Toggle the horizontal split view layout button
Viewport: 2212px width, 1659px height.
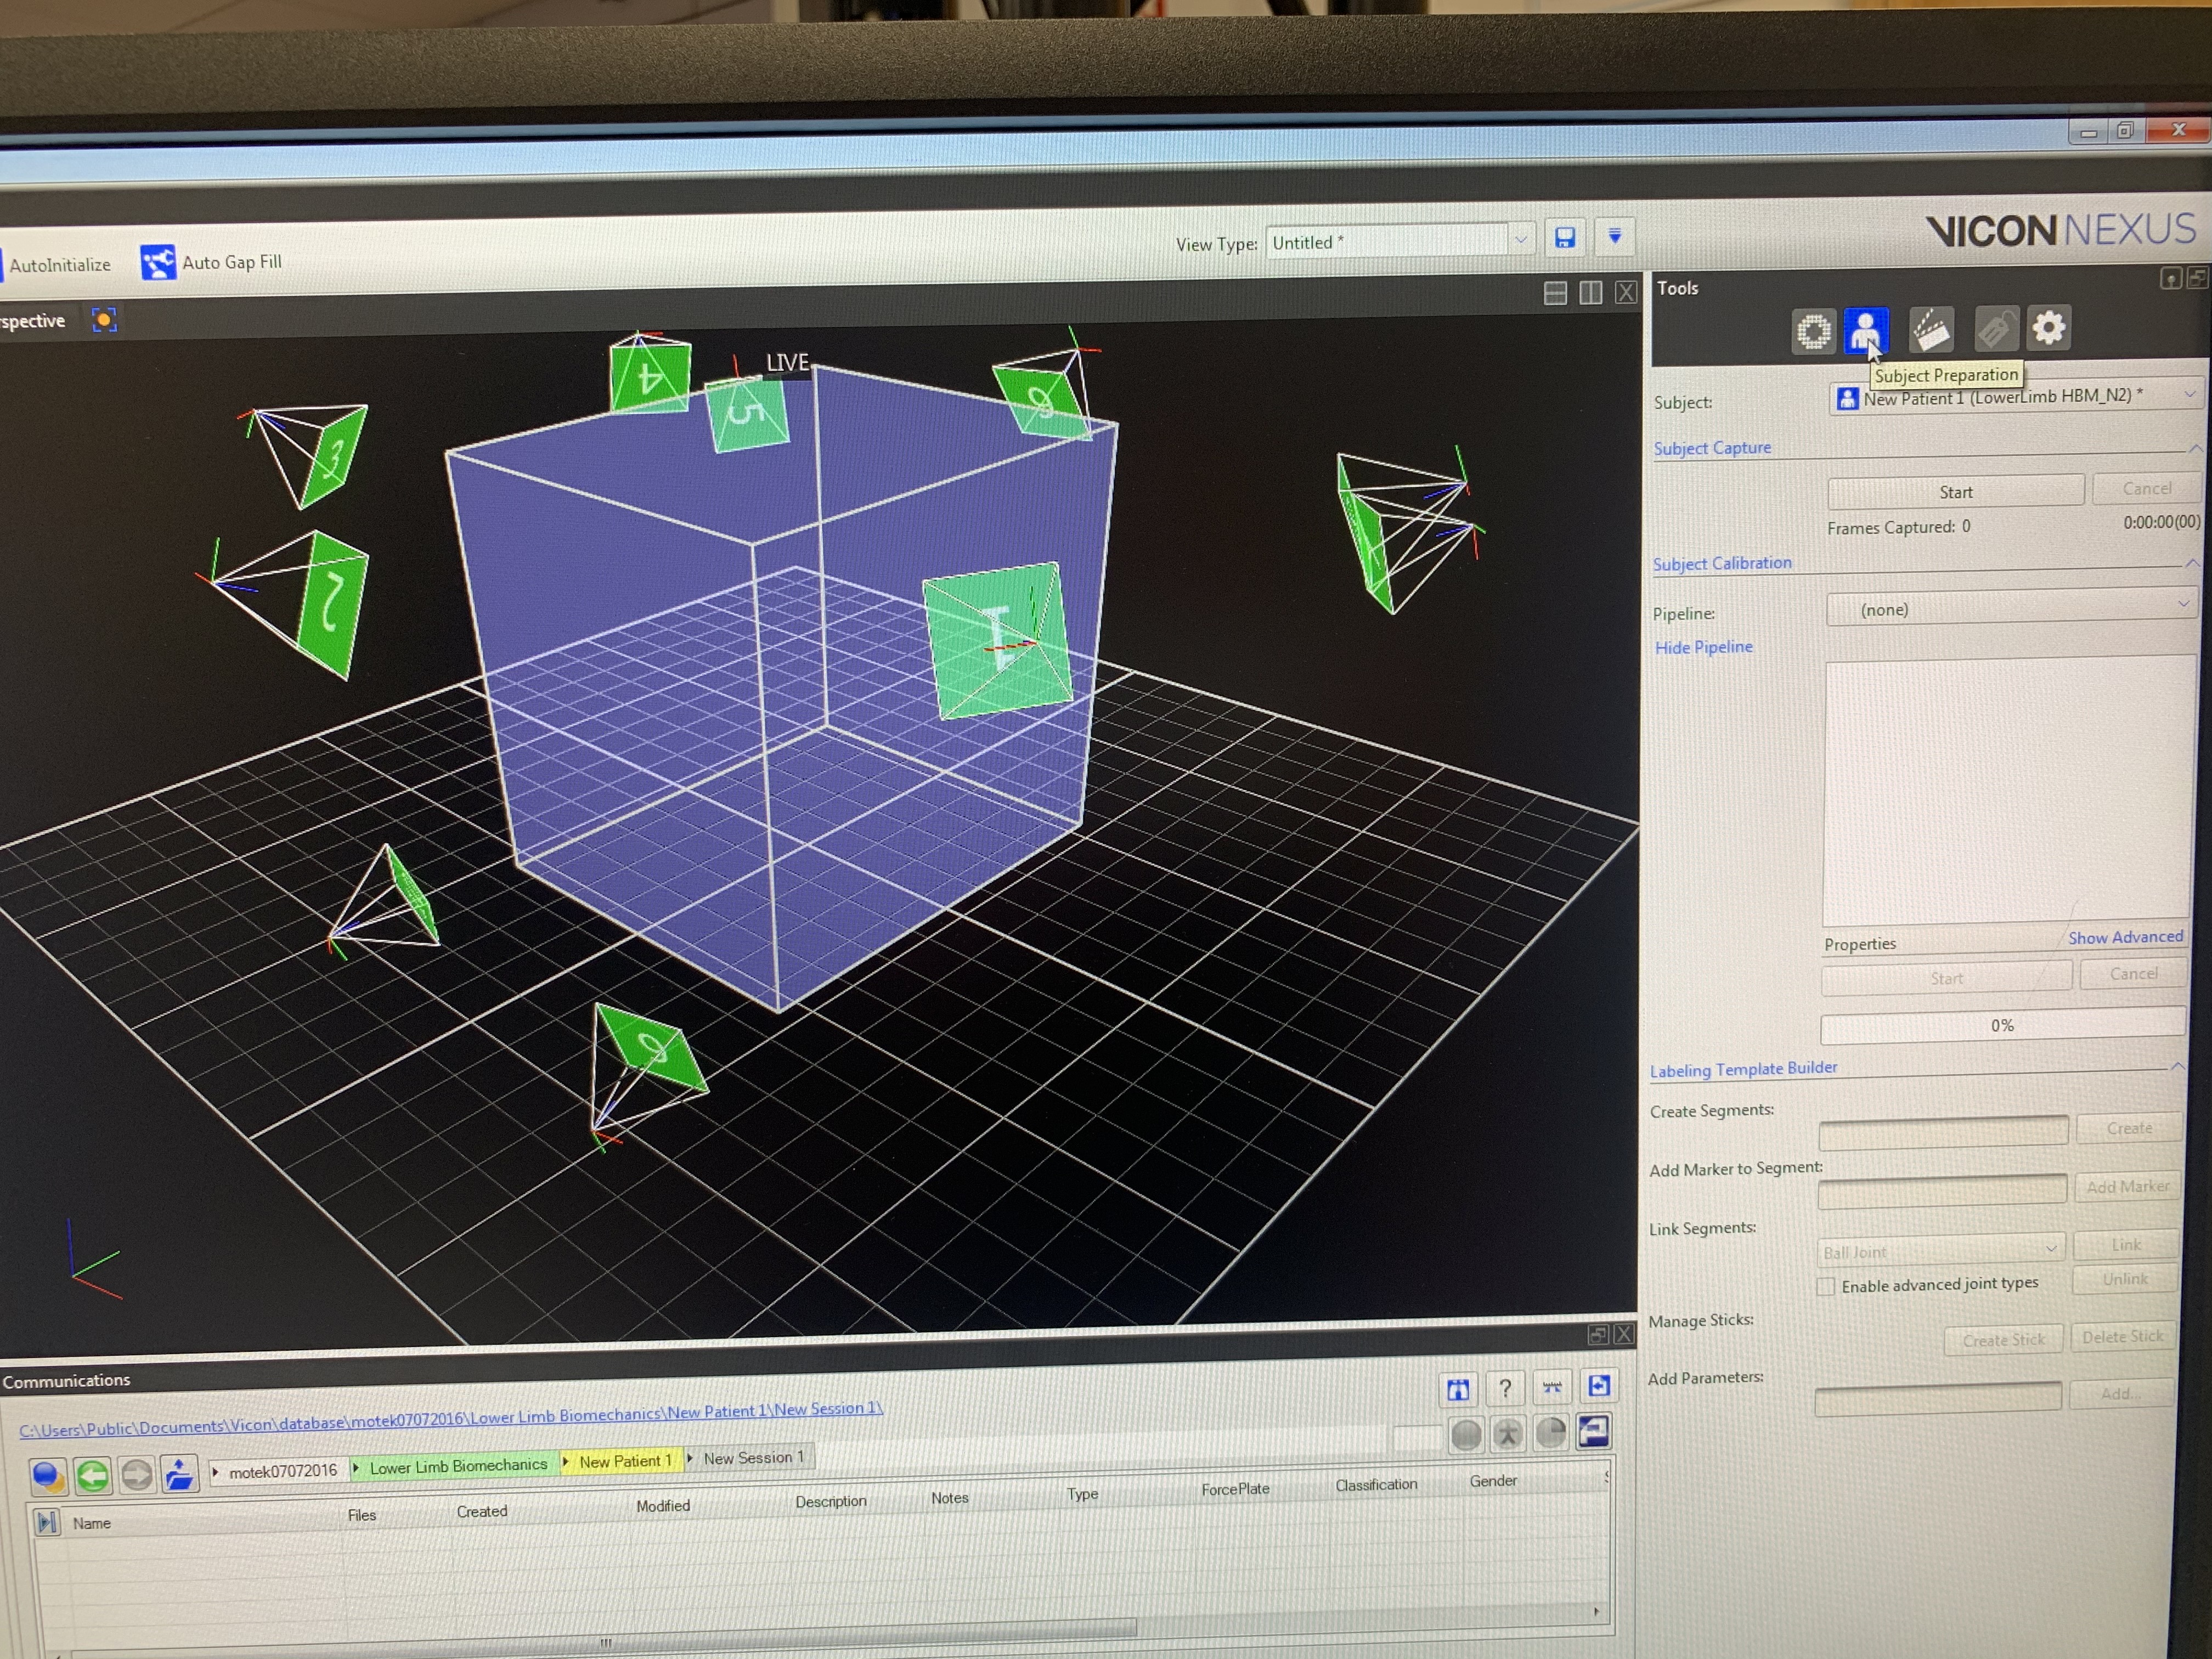1555,293
